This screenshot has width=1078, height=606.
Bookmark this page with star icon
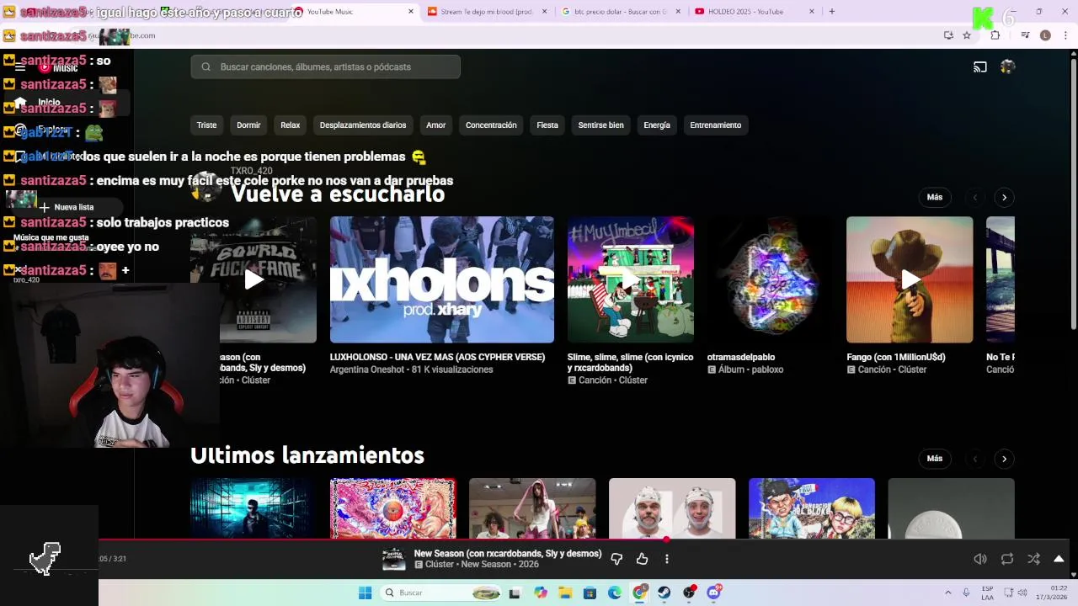click(967, 35)
